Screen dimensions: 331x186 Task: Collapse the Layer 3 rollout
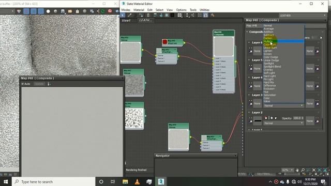click(249, 95)
